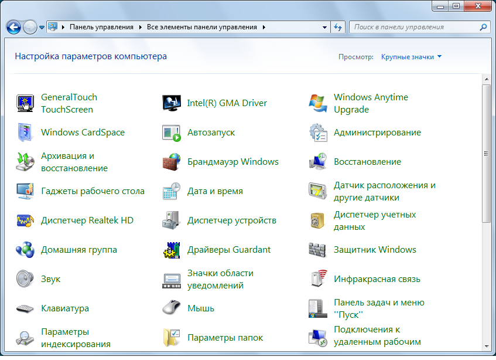Open the Диспетчер учетных данных safe icon
Image resolution: width=496 pixels, height=360 pixels.
coord(318,220)
